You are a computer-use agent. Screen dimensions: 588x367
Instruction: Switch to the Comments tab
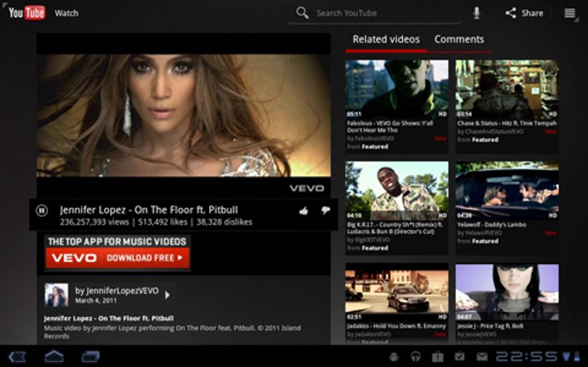(x=459, y=39)
